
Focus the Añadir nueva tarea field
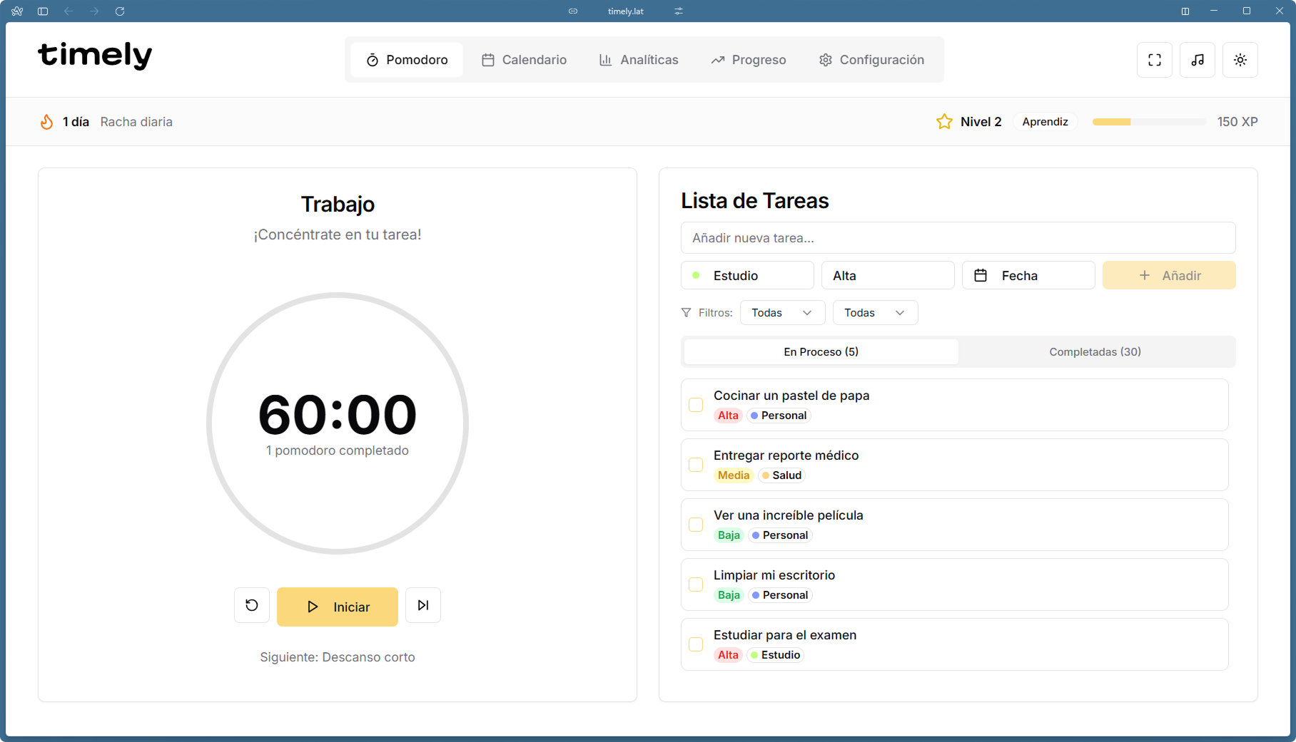pyautogui.click(x=957, y=238)
